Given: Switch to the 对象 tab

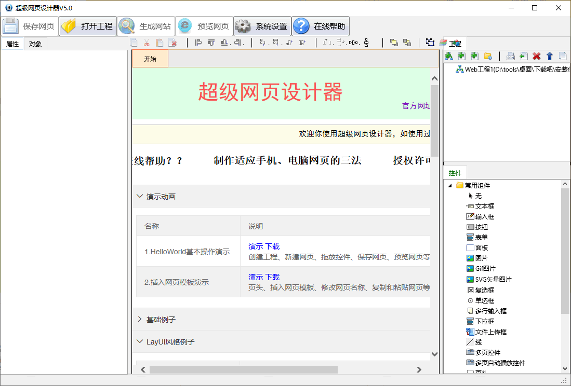Looking at the screenshot, I should (x=35, y=44).
